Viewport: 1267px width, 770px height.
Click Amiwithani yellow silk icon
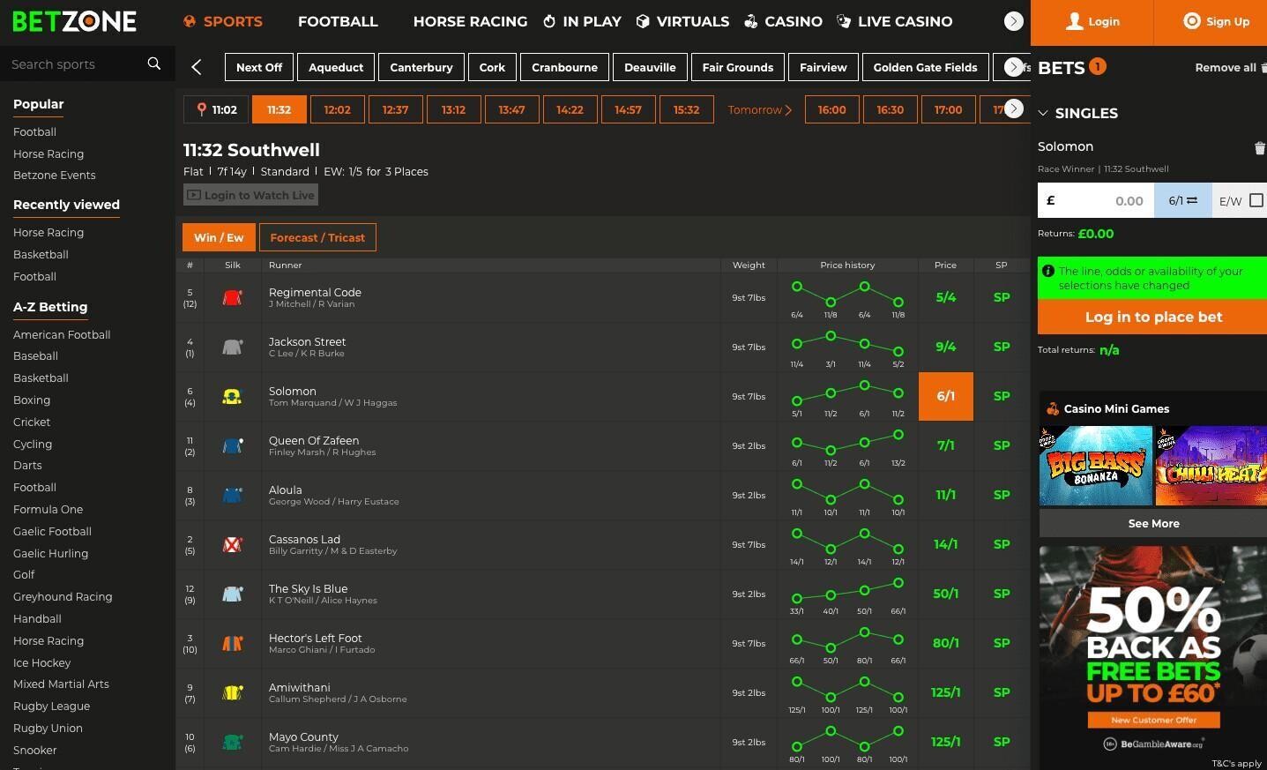233,693
